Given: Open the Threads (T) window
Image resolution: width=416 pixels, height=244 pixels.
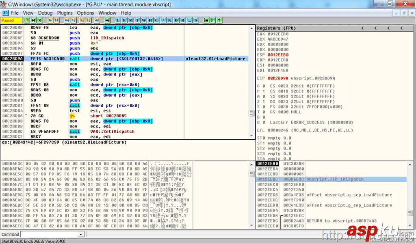Looking at the screenshot, I should pyautogui.click(x=137, y=20).
